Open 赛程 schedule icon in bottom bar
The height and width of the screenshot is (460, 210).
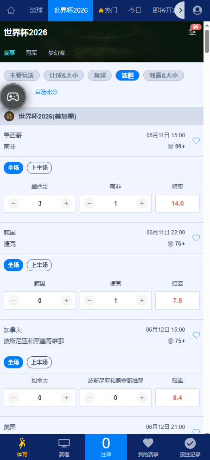tap(64, 444)
